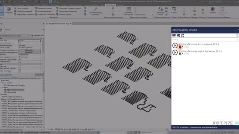This screenshot has height=134, width=239.
Task: Open Project Information (Информация о проекте)
Action: [x=24, y=15]
